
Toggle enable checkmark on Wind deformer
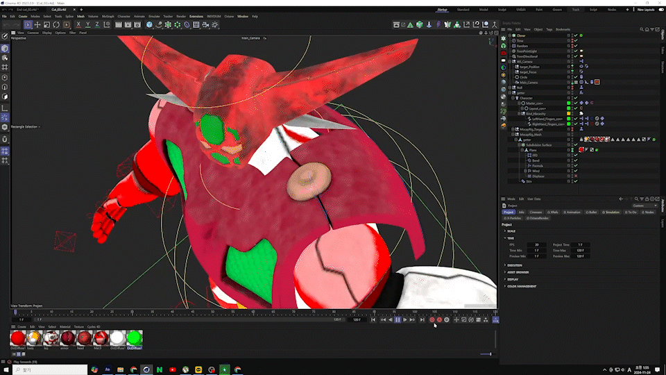(576, 171)
